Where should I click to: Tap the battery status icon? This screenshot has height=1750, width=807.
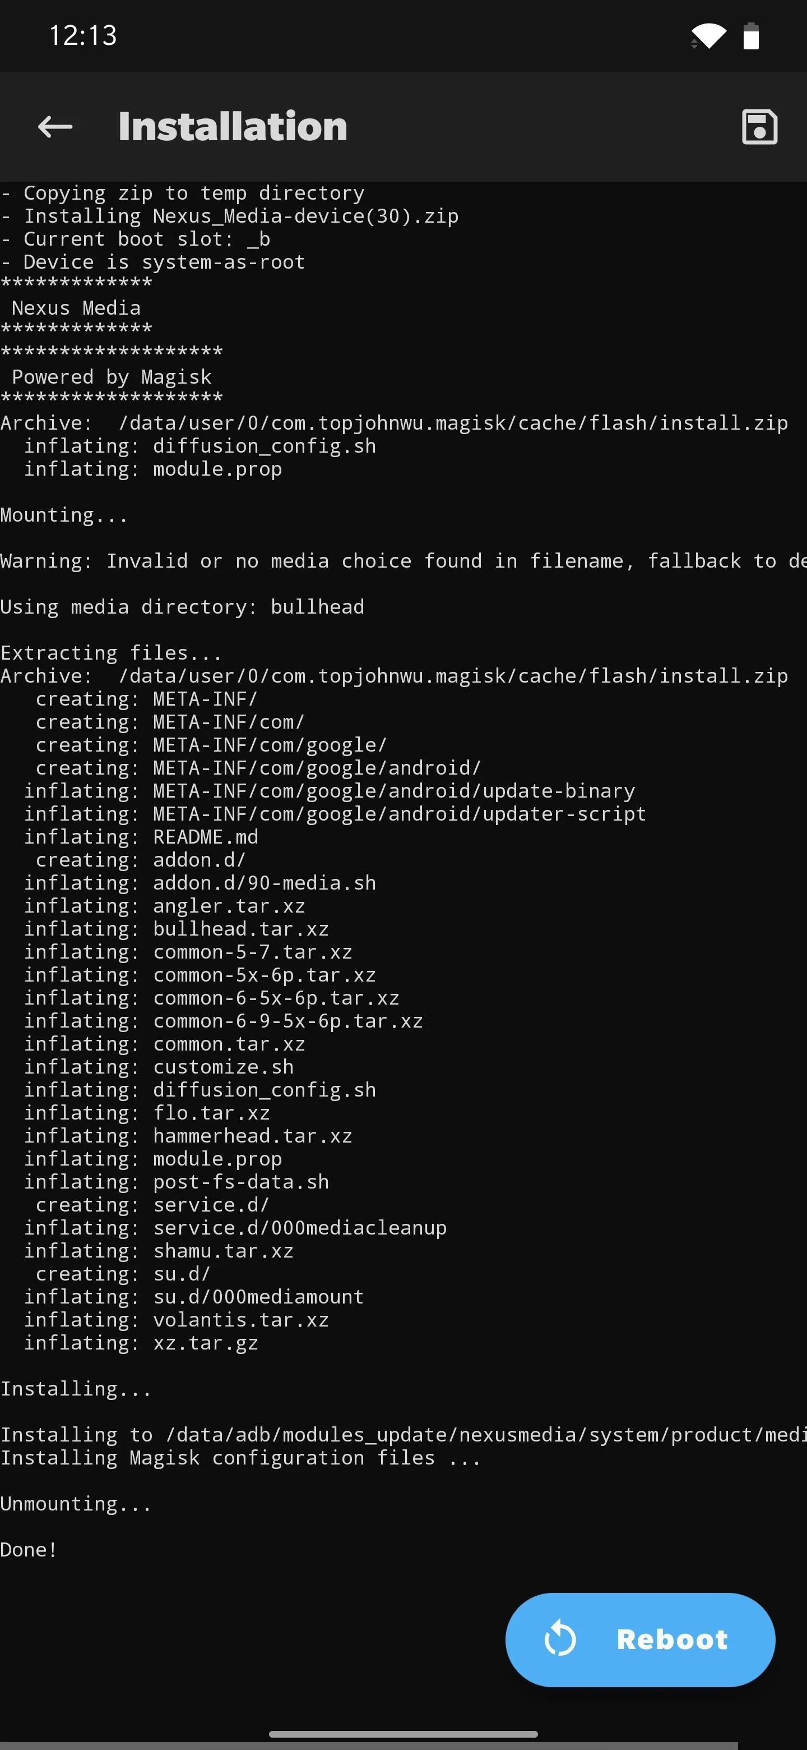pos(750,36)
